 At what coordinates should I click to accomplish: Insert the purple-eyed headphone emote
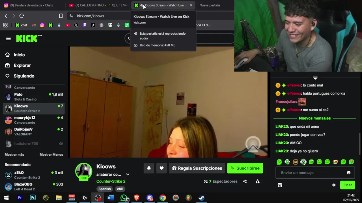(303, 162)
